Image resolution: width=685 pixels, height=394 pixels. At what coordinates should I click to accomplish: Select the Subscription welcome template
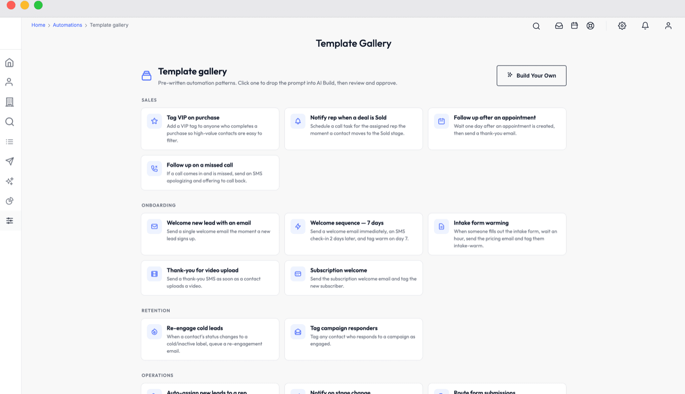353,278
